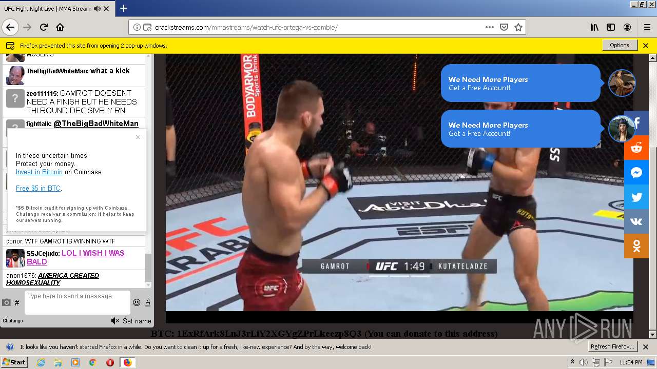The height and width of the screenshot is (369, 657).
Task: Open Windows Explorer folder from taskbar
Action: coord(58,362)
